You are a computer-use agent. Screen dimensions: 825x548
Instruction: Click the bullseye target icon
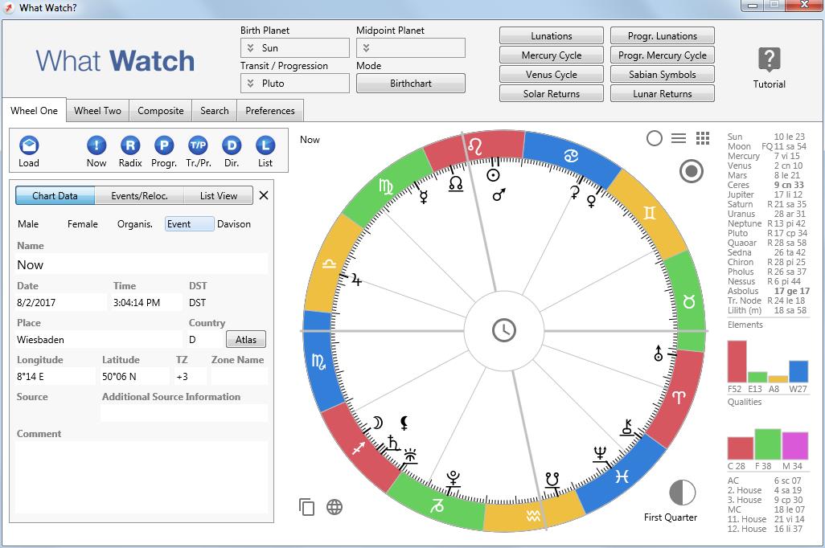pos(692,171)
